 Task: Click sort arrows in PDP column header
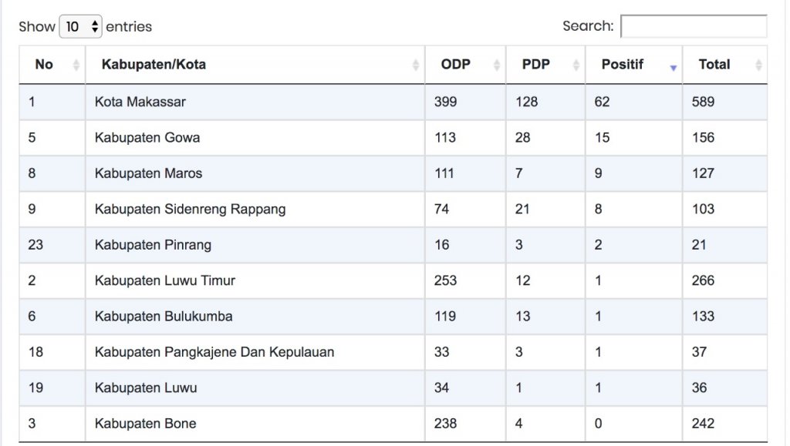[x=576, y=65]
